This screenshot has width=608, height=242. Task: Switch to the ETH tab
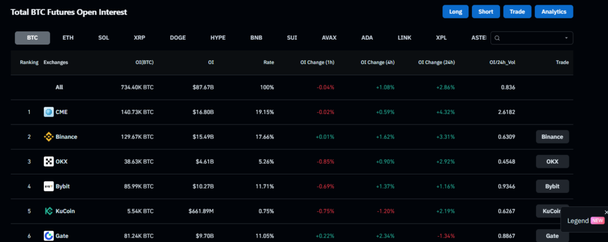click(68, 38)
